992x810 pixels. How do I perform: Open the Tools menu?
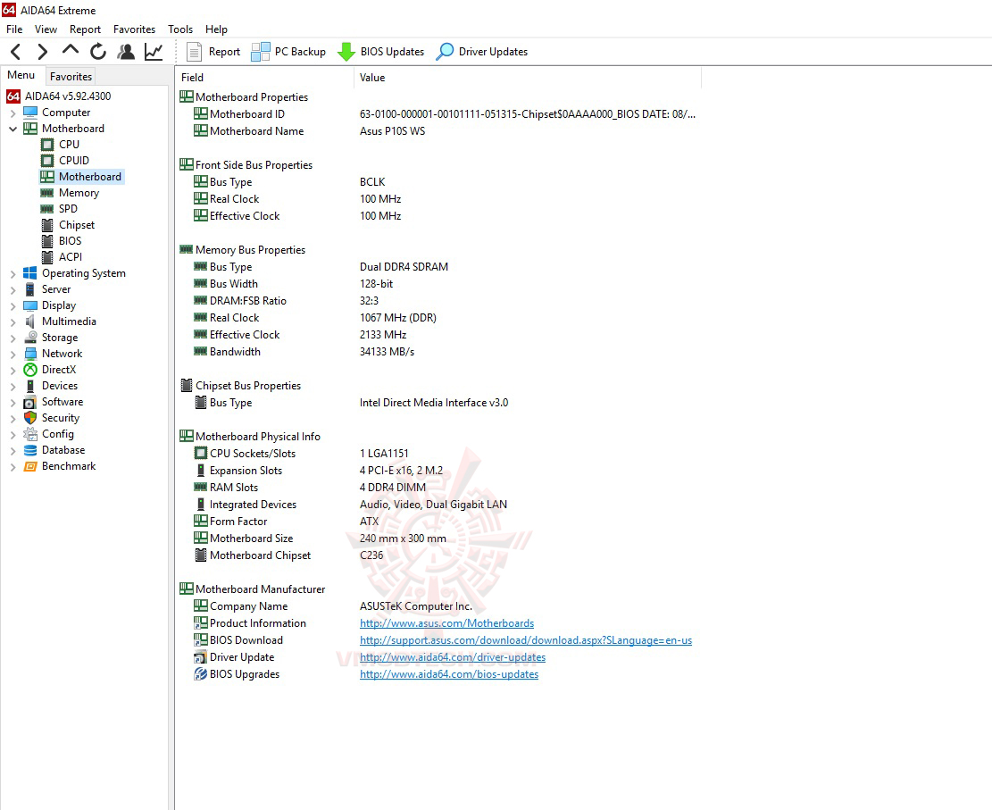180,29
